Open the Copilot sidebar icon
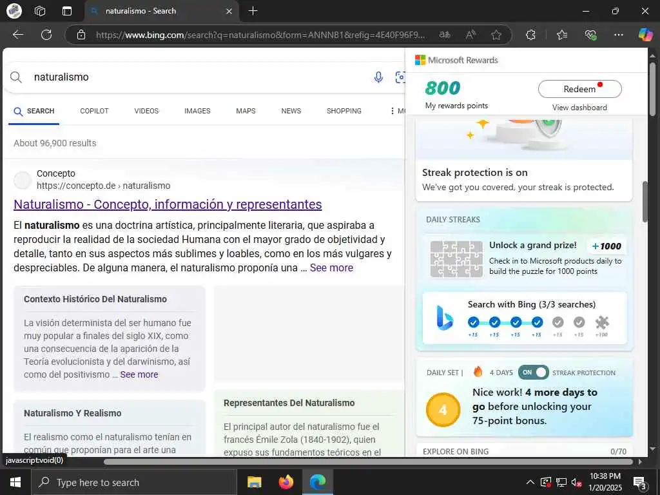Image resolution: width=660 pixels, height=495 pixels. pos(645,35)
